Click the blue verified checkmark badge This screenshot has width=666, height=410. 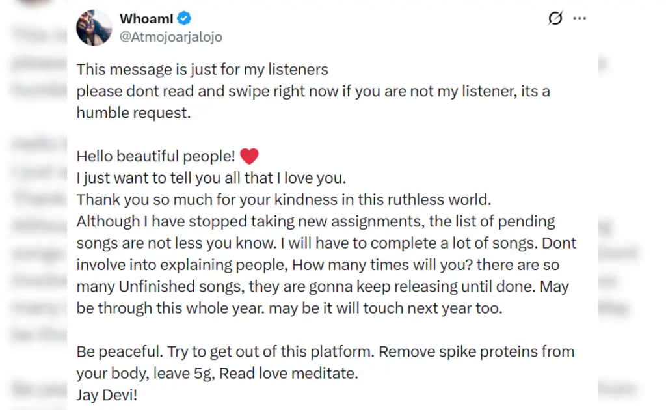(x=183, y=19)
